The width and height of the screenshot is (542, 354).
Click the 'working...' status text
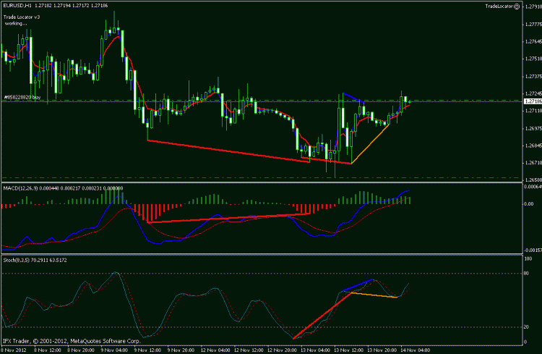(16, 23)
